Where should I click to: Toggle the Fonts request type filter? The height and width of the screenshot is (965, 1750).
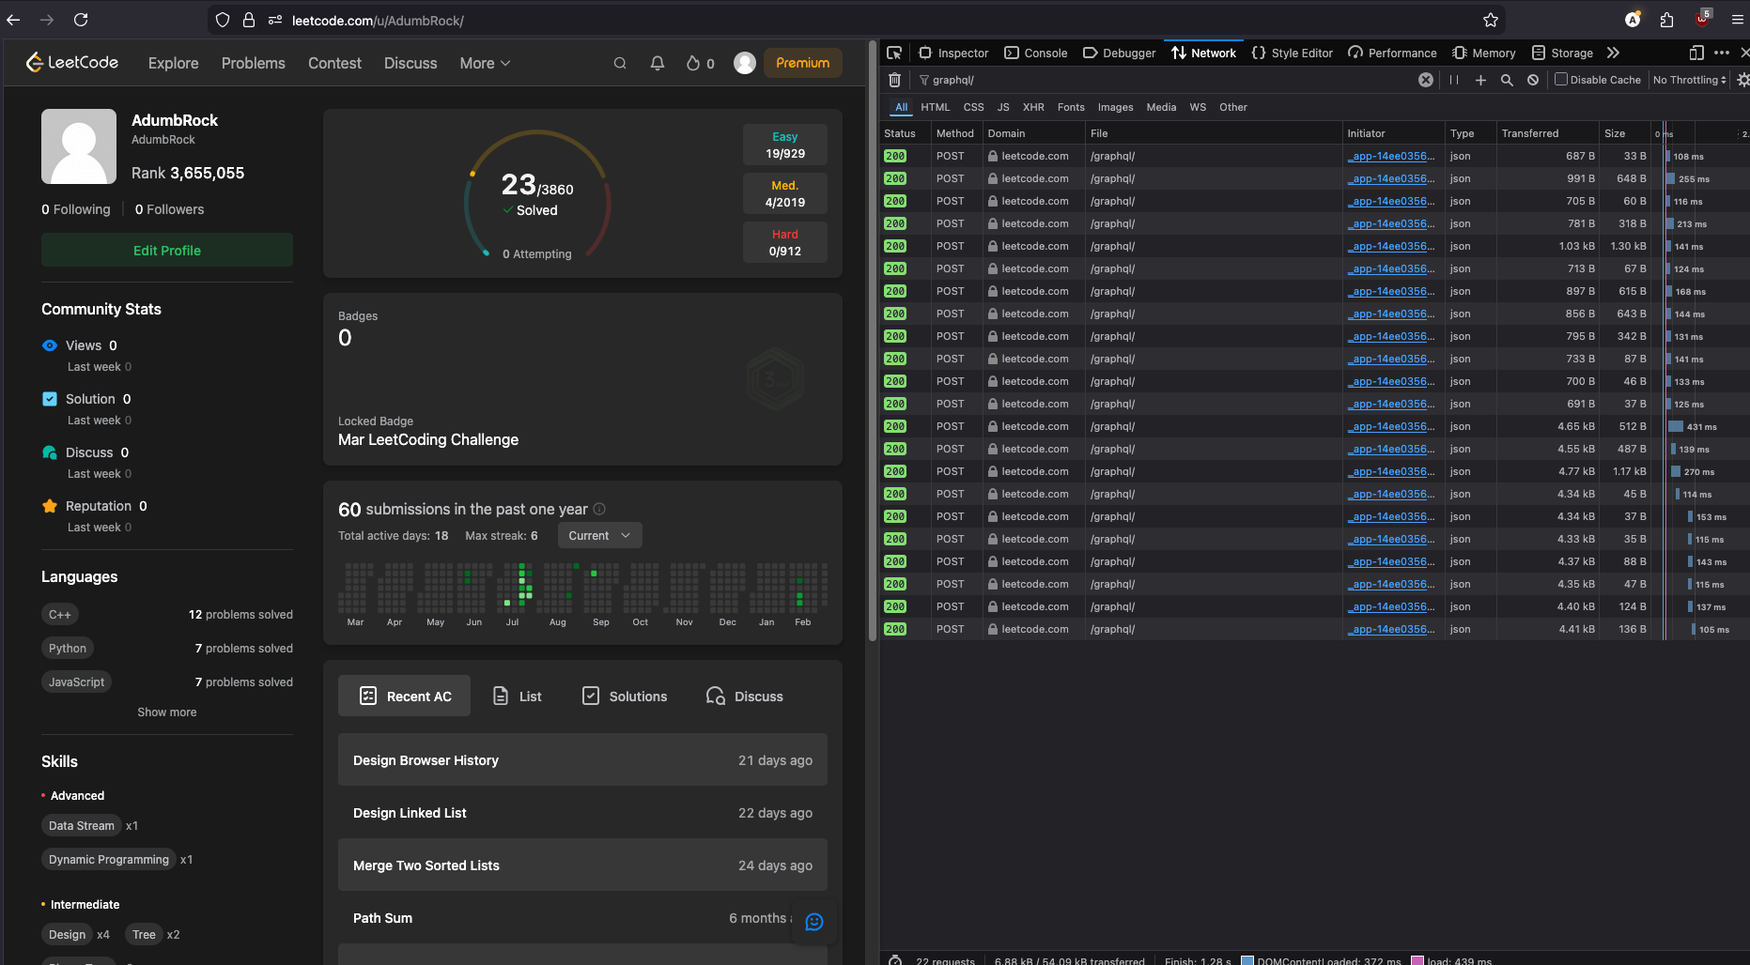[x=1071, y=107]
